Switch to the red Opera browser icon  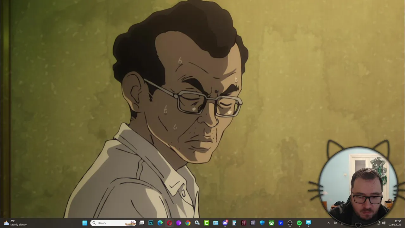169,223
